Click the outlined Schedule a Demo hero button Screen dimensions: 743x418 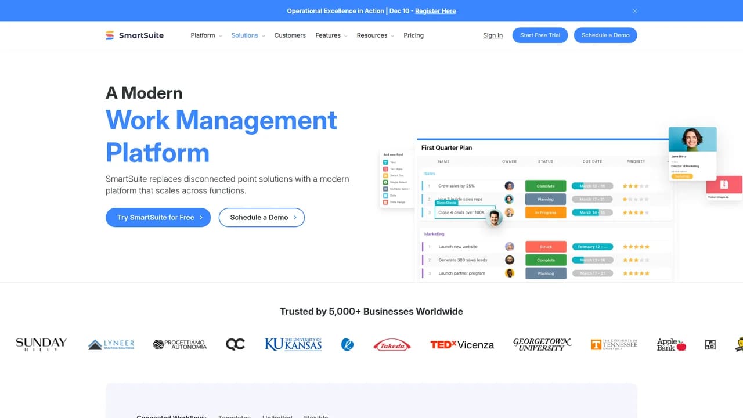point(262,218)
